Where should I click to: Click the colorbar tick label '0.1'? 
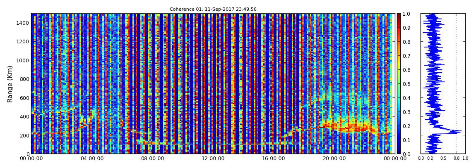(x=406, y=140)
